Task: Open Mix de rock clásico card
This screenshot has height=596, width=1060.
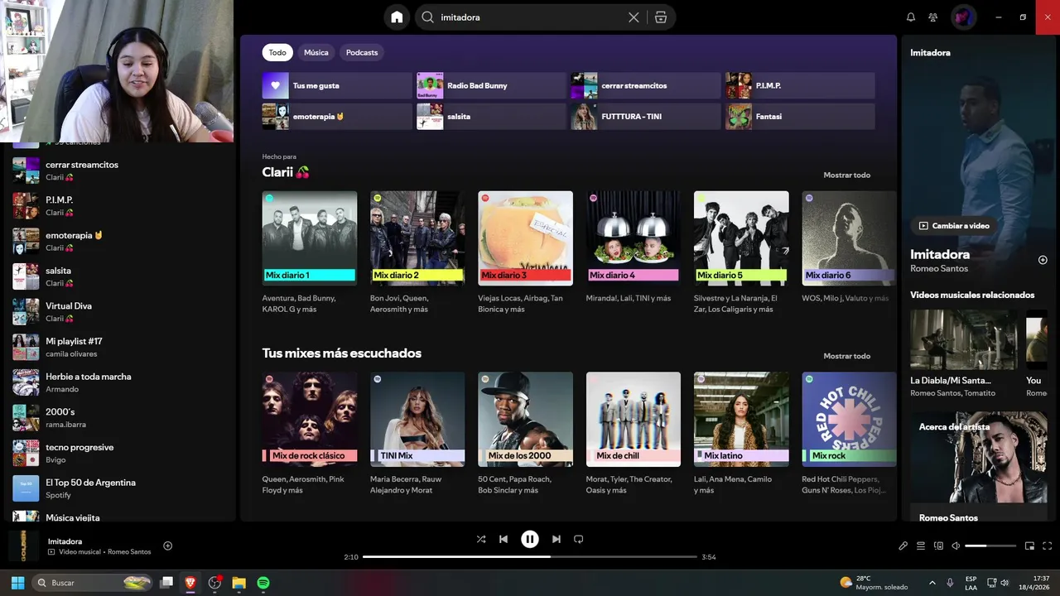Action: pyautogui.click(x=310, y=433)
